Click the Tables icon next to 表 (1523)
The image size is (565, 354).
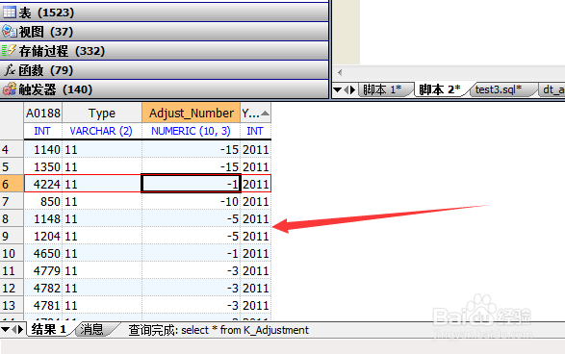coord(9,13)
